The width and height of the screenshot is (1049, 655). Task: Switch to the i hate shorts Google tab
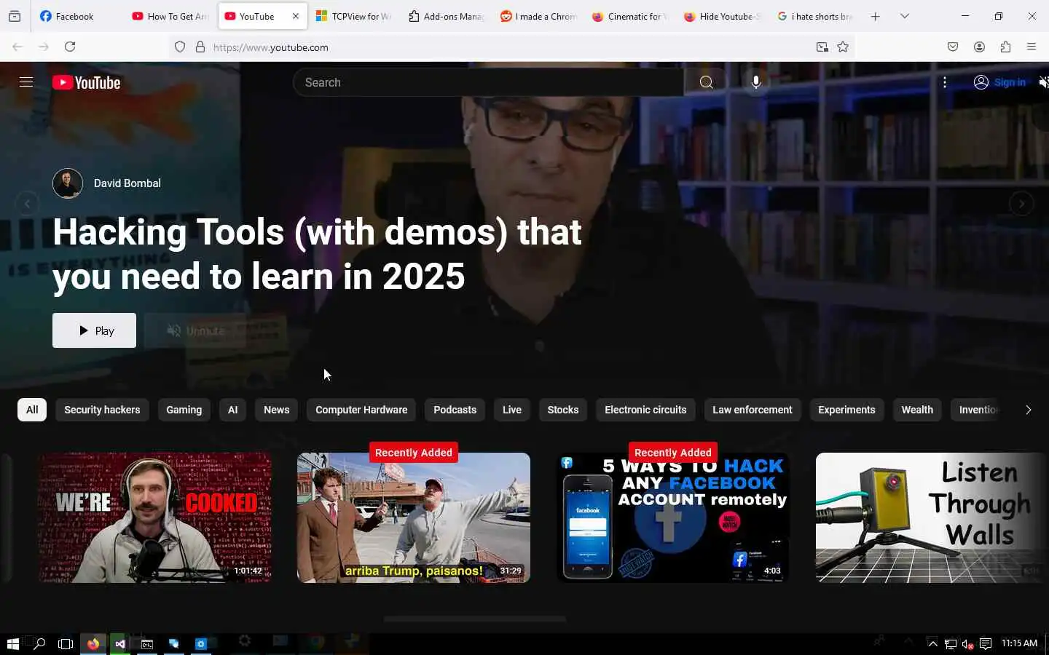[x=814, y=16]
